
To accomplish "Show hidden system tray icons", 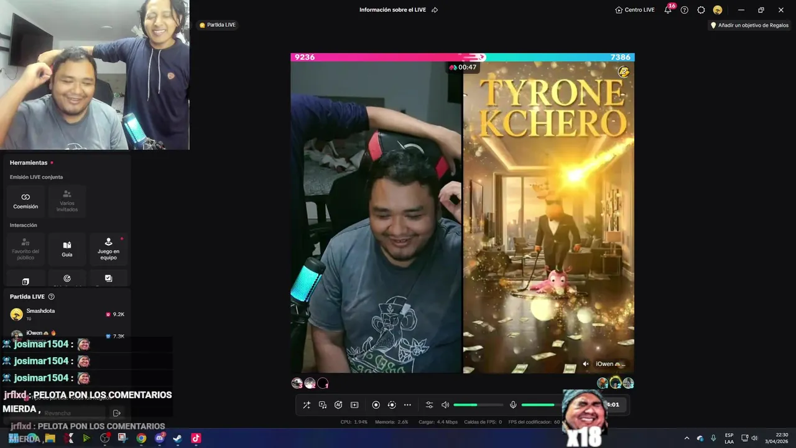I will tap(687, 438).
